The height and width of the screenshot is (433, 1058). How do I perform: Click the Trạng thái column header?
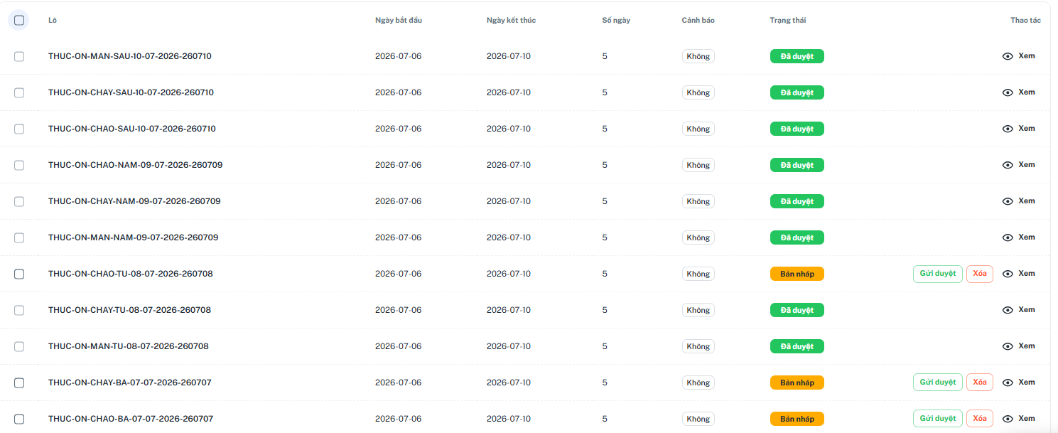787,20
